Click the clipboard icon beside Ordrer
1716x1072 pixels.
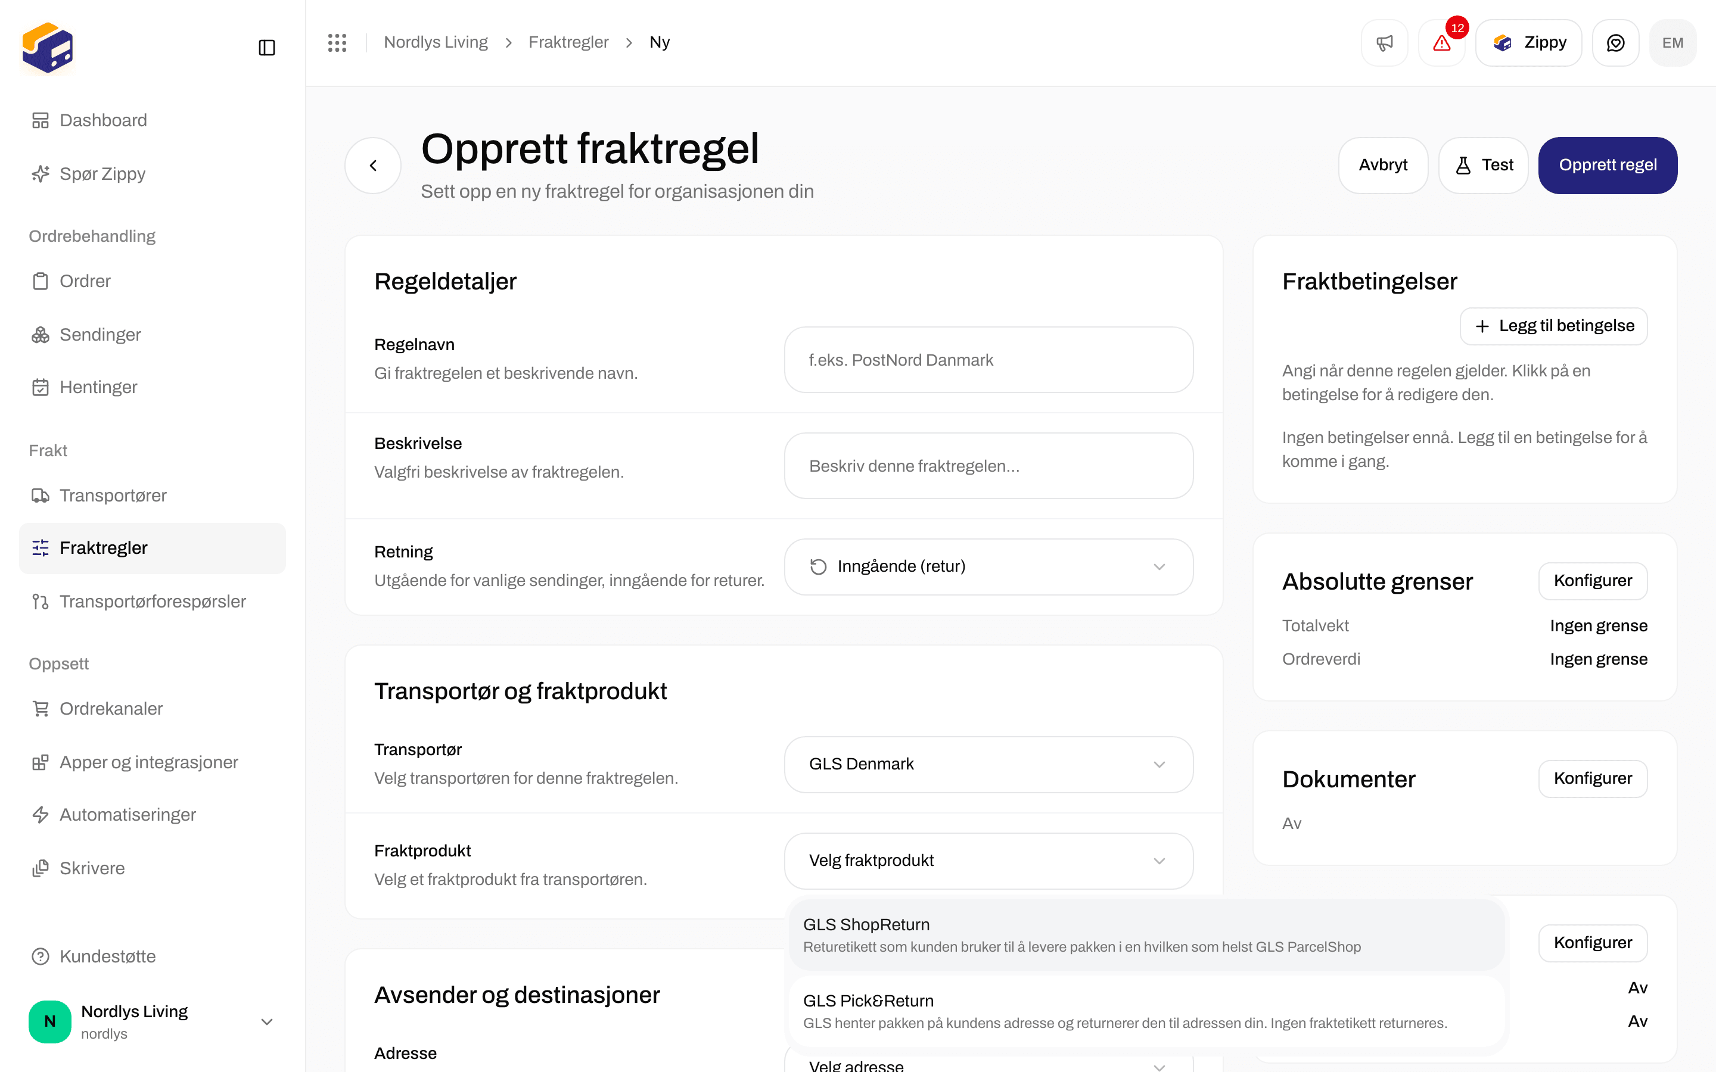(x=41, y=281)
